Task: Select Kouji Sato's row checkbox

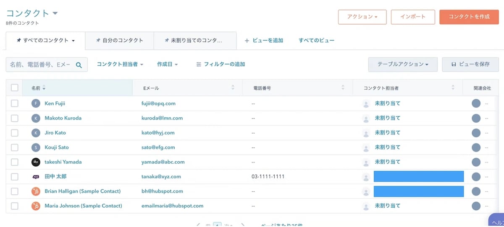Action: pyautogui.click(x=15, y=147)
